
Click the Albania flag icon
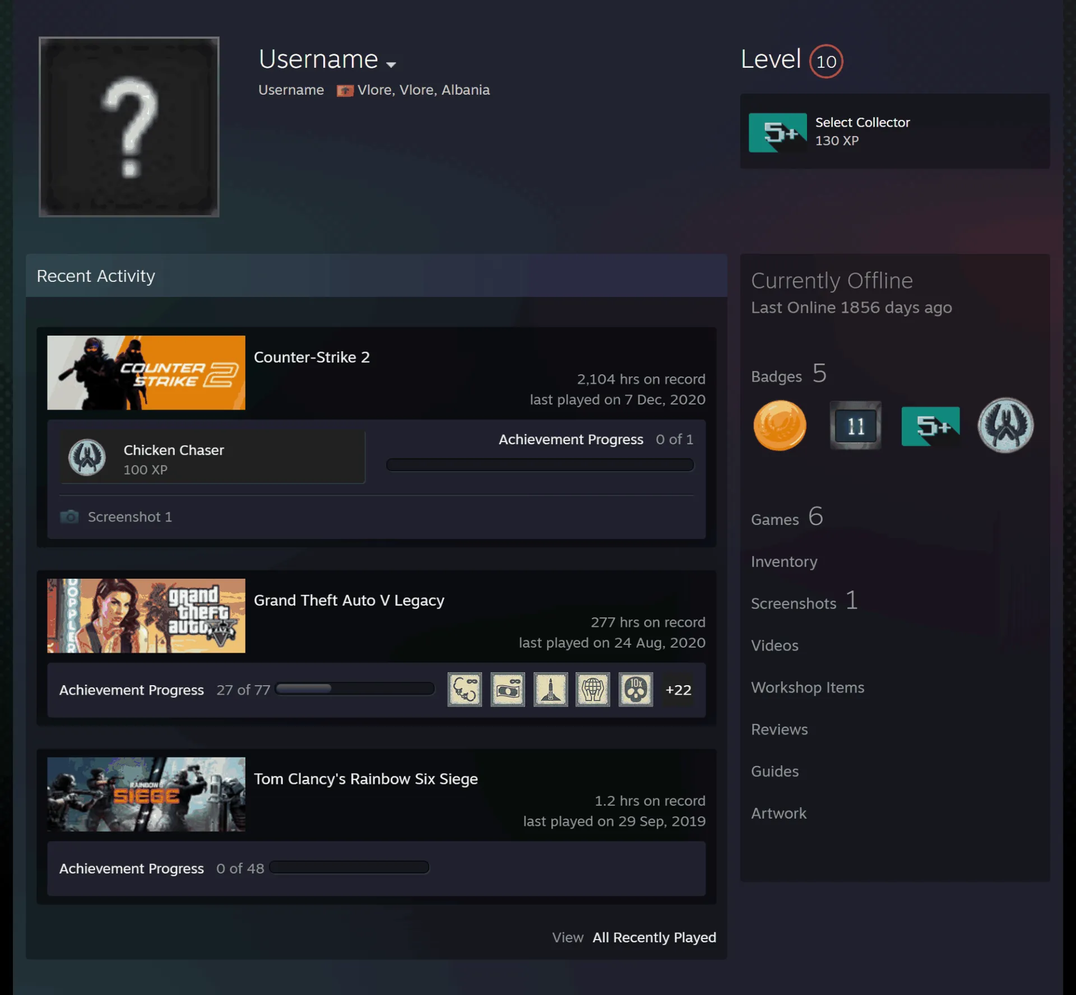[x=345, y=91]
